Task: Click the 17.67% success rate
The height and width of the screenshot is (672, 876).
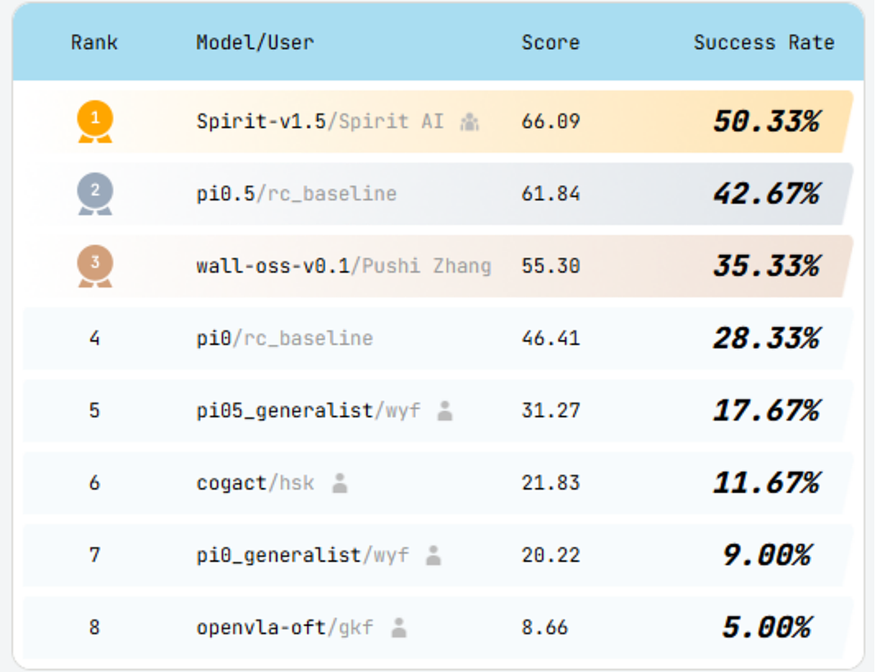Action: point(767,411)
